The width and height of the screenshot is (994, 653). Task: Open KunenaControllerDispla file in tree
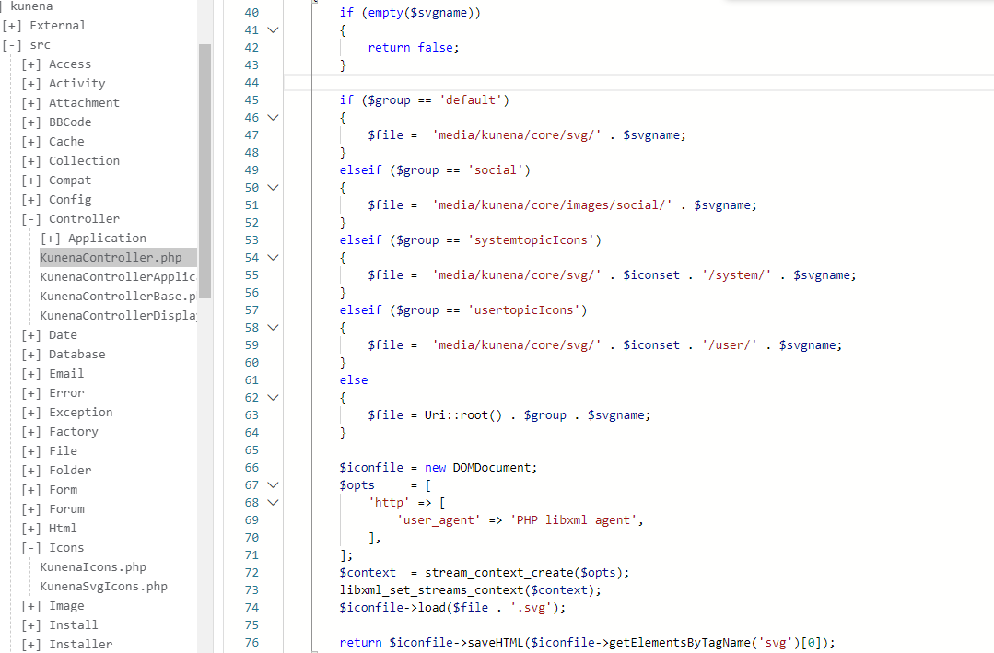[x=118, y=316]
